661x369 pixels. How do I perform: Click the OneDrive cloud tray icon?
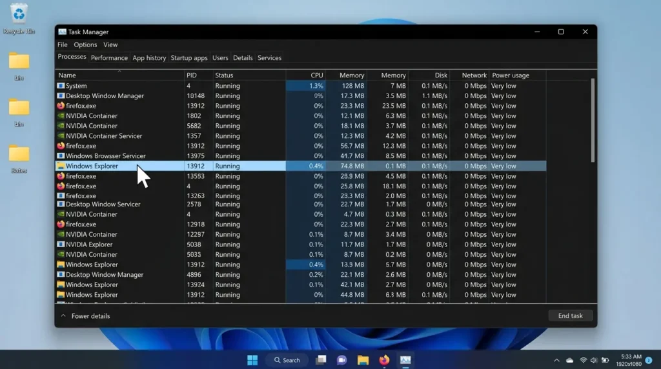(570, 361)
